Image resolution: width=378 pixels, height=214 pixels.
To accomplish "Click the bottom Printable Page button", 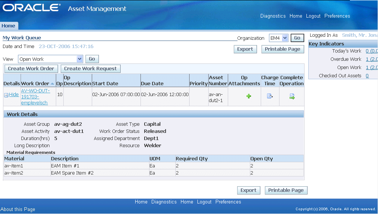I will (286, 190).
